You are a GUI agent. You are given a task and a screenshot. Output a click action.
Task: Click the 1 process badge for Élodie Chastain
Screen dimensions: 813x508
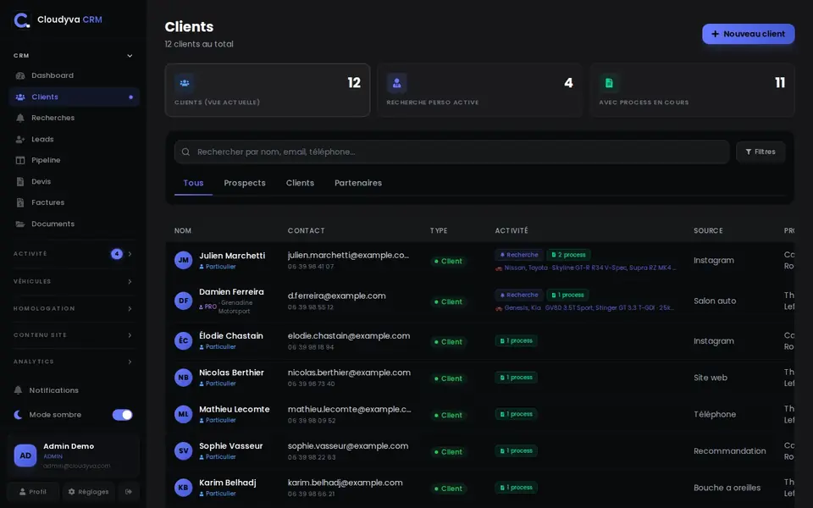point(517,340)
